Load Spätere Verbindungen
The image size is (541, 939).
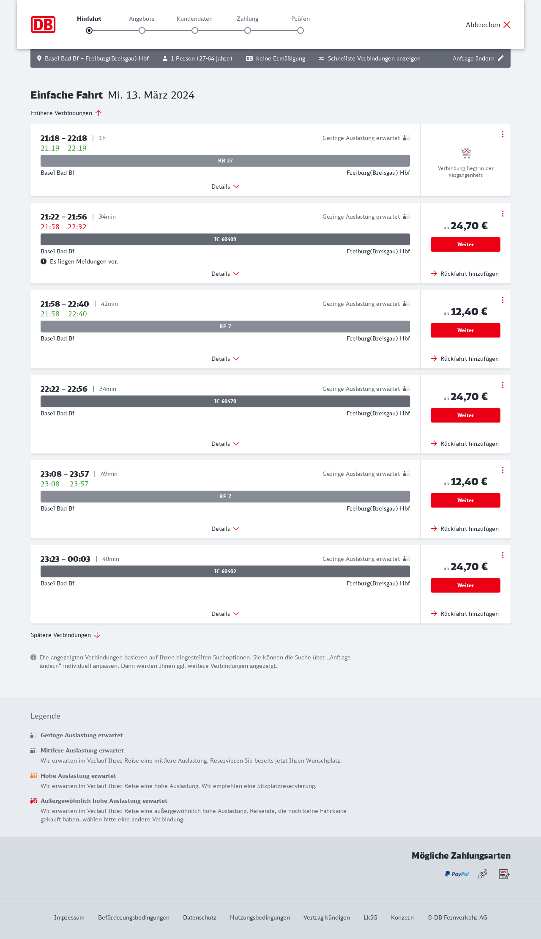66,635
